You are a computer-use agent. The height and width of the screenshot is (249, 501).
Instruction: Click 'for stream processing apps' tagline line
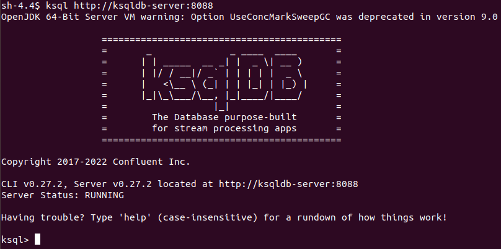tap(224, 128)
